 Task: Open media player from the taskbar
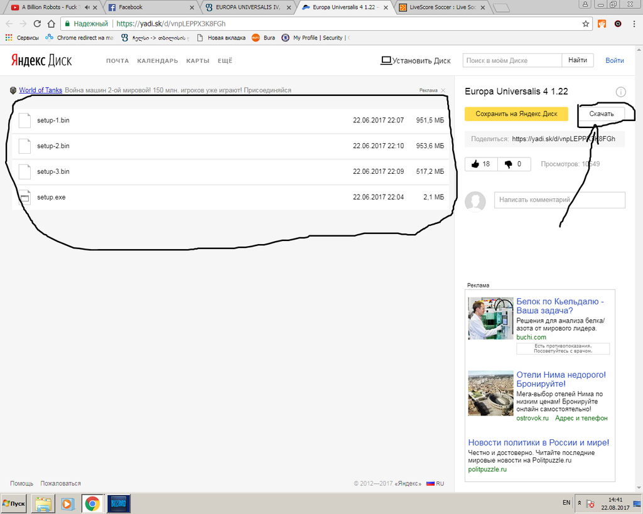(x=68, y=503)
